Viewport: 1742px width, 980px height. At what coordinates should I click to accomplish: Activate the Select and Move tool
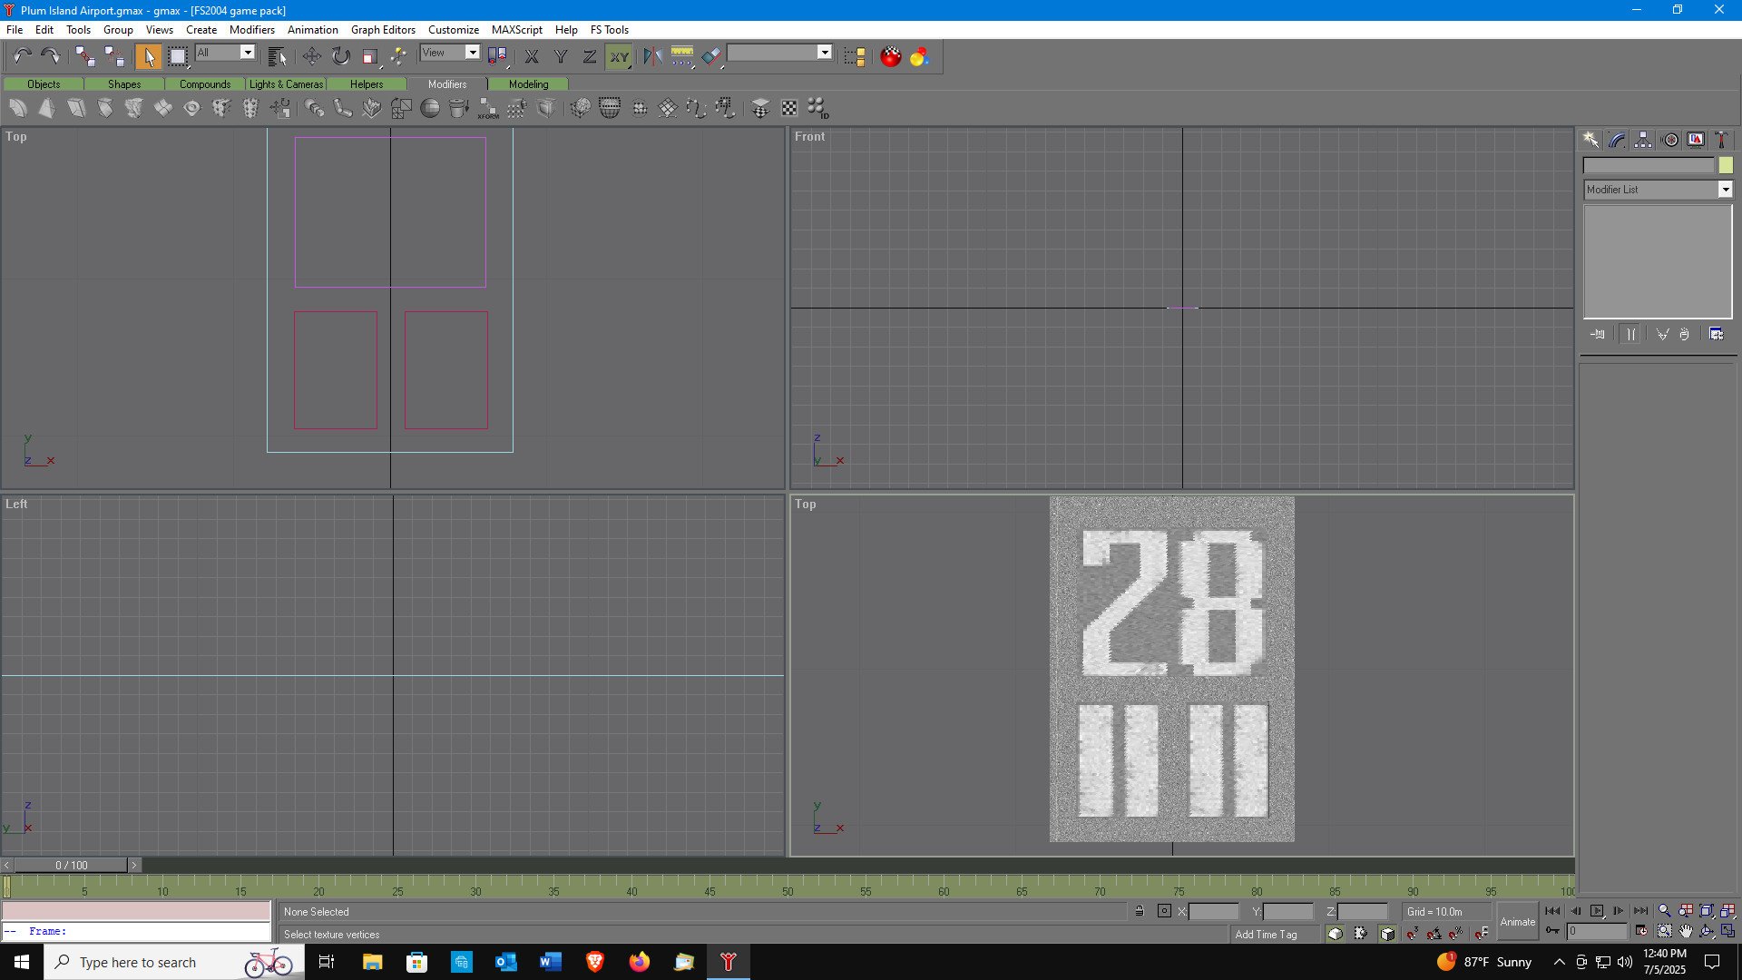click(311, 56)
